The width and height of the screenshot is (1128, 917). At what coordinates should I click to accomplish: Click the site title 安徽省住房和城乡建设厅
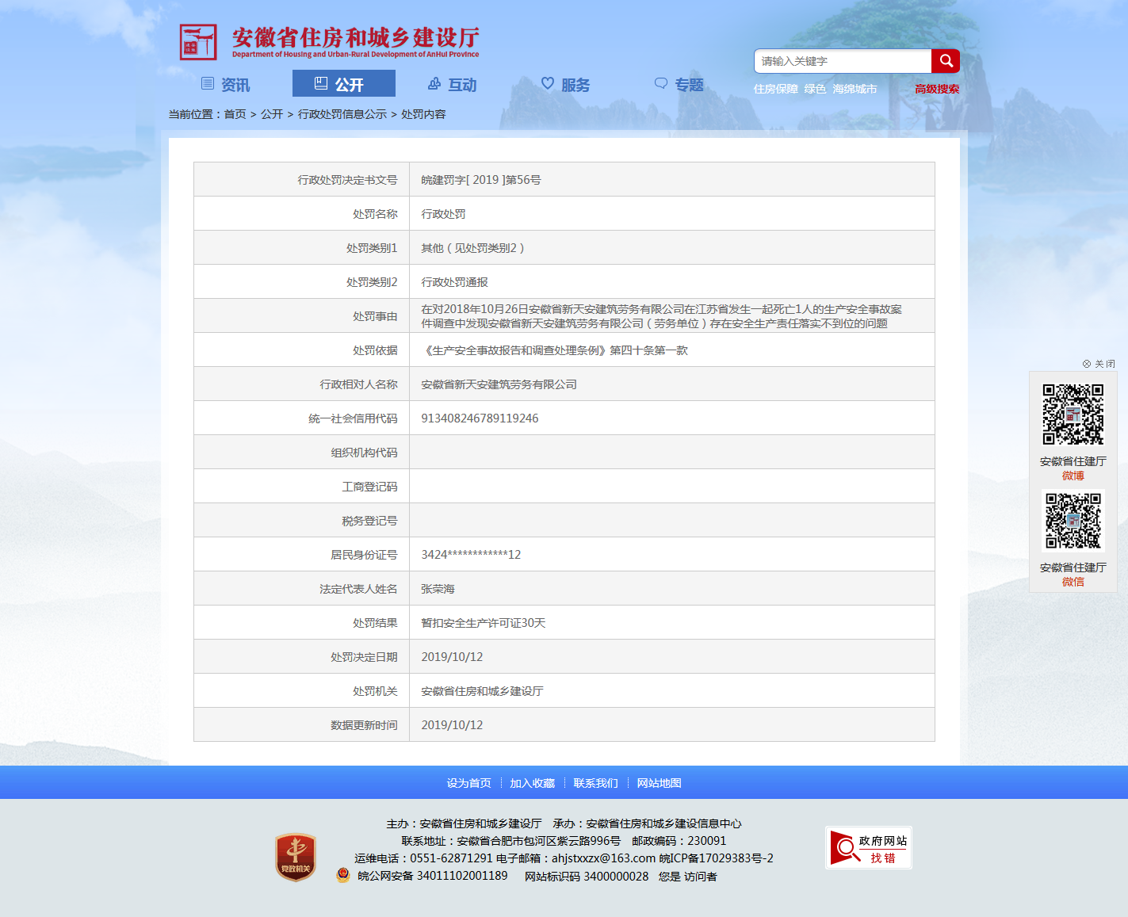point(355,37)
